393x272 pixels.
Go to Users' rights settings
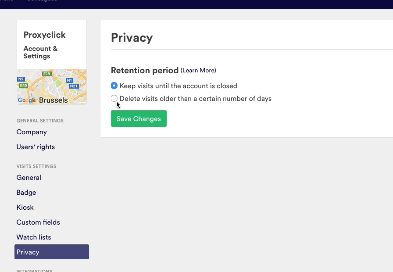click(x=36, y=147)
